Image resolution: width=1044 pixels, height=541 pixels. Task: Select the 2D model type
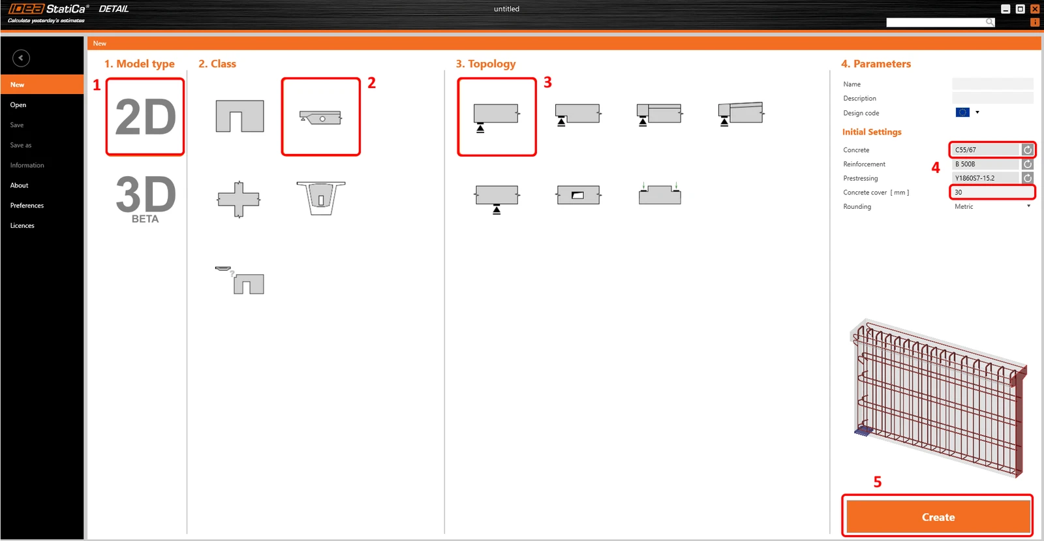pyautogui.click(x=146, y=117)
